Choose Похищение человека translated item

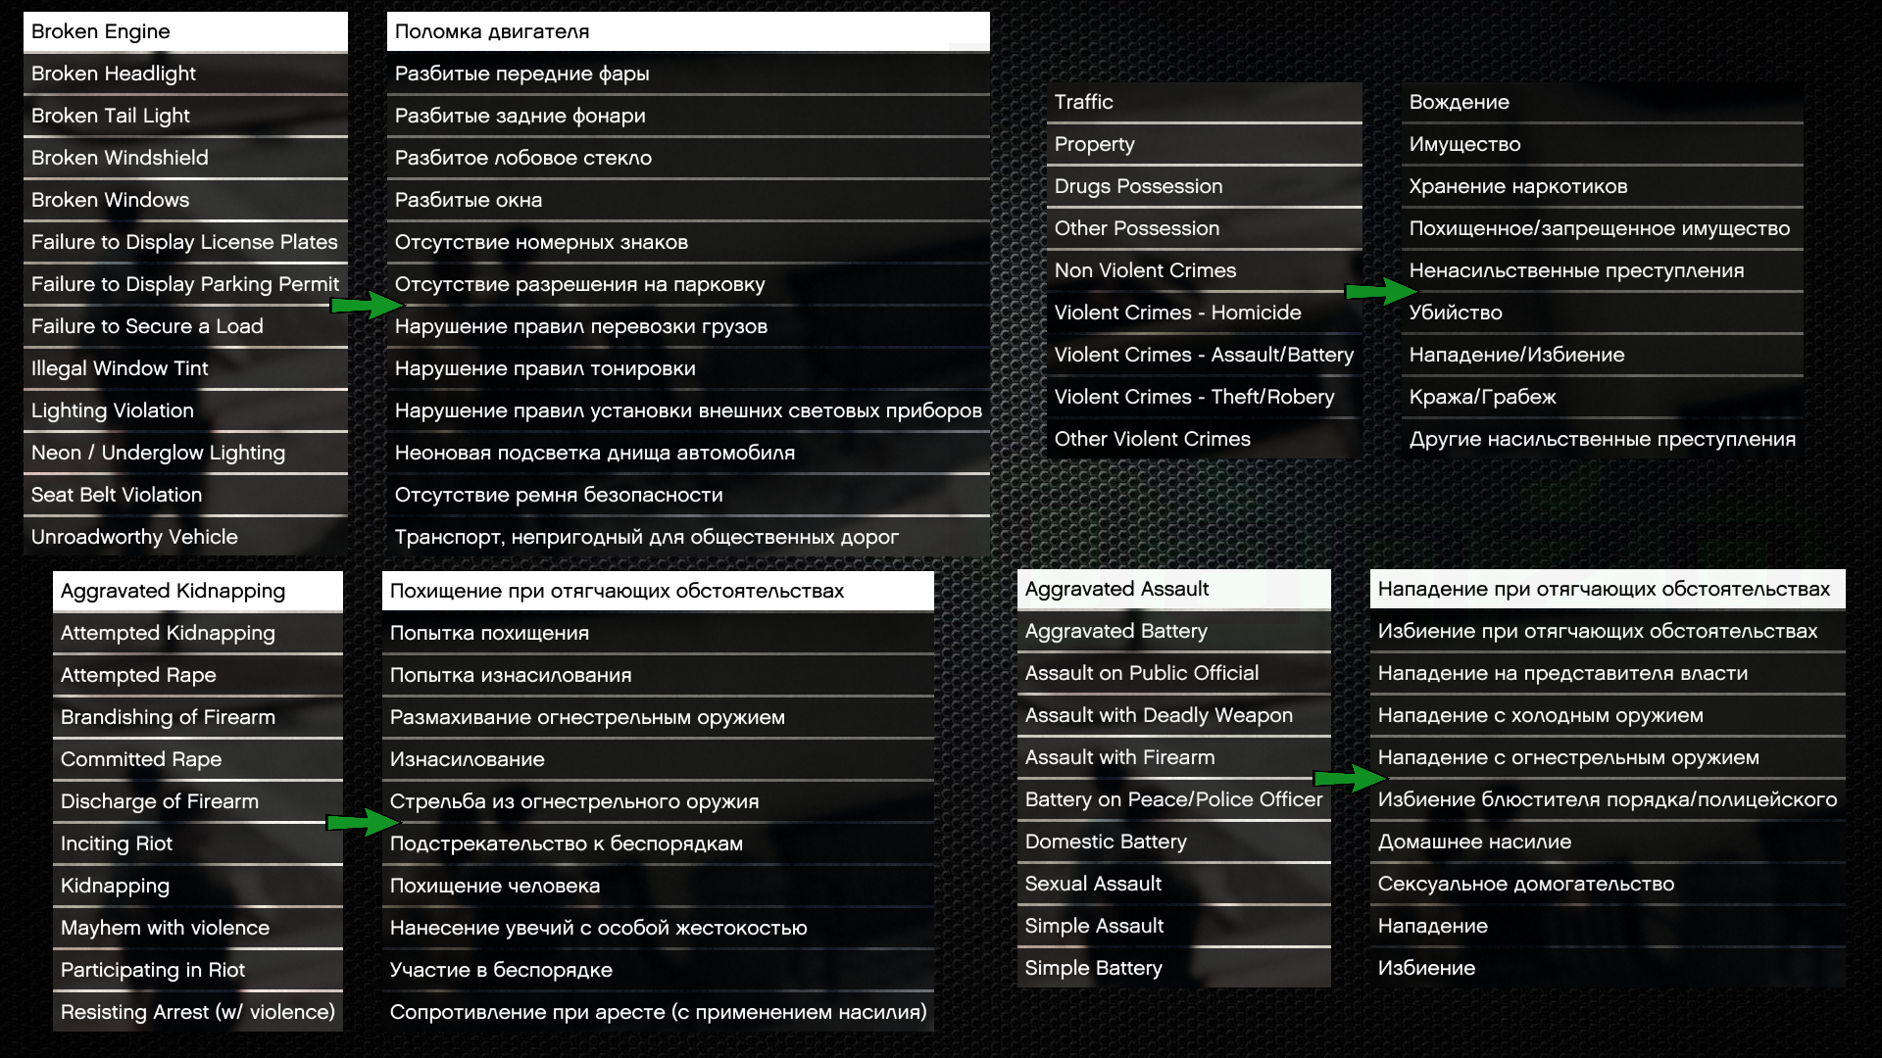(657, 886)
